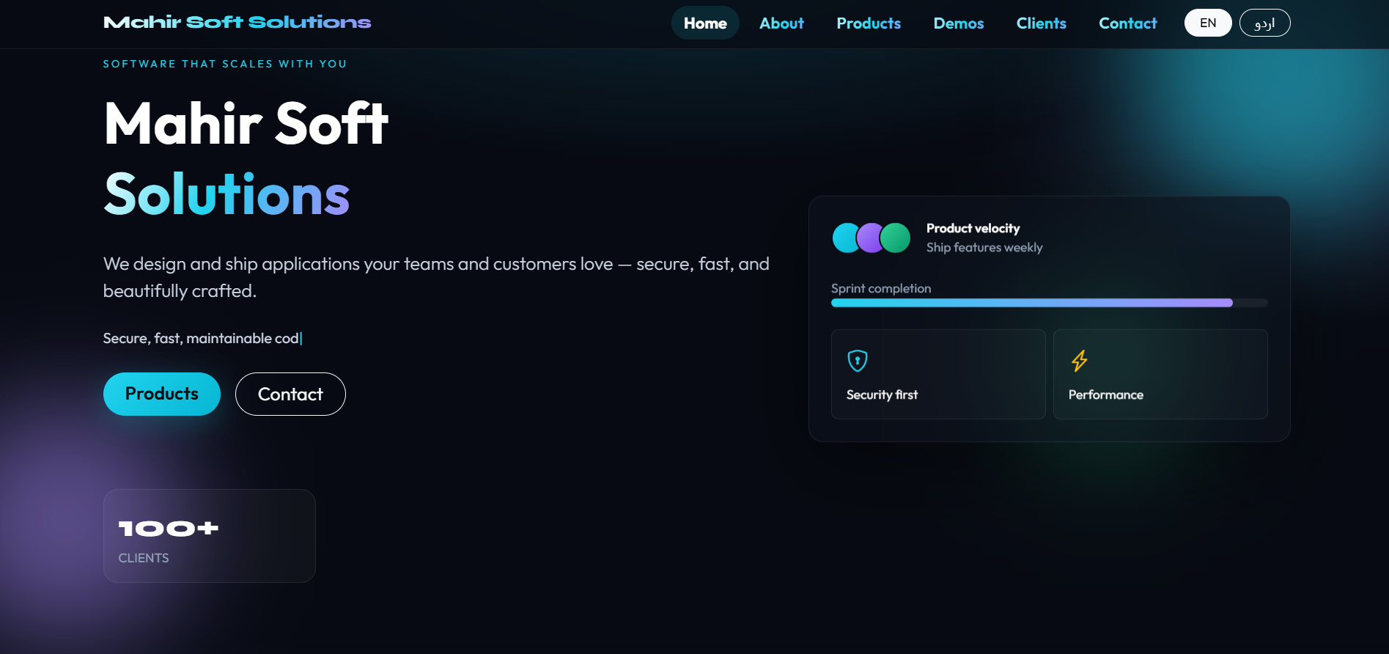Switch language to Urdu
Image resolution: width=1389 pixels, height=654 pixels.
[1264, 23]
